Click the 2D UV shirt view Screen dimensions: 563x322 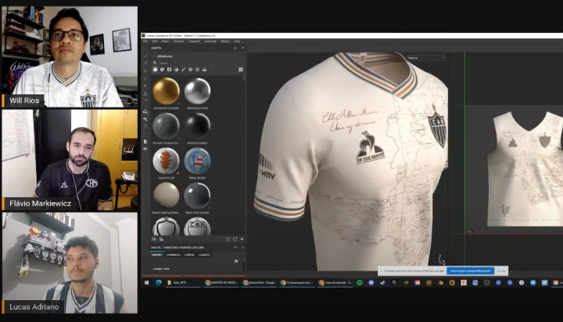coord(525,168)
